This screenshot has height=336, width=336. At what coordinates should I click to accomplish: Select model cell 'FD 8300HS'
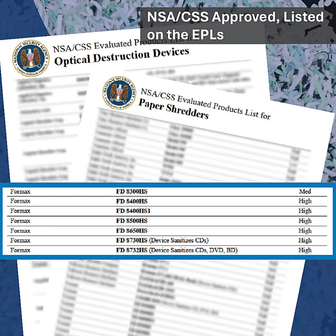click(132, 191)
